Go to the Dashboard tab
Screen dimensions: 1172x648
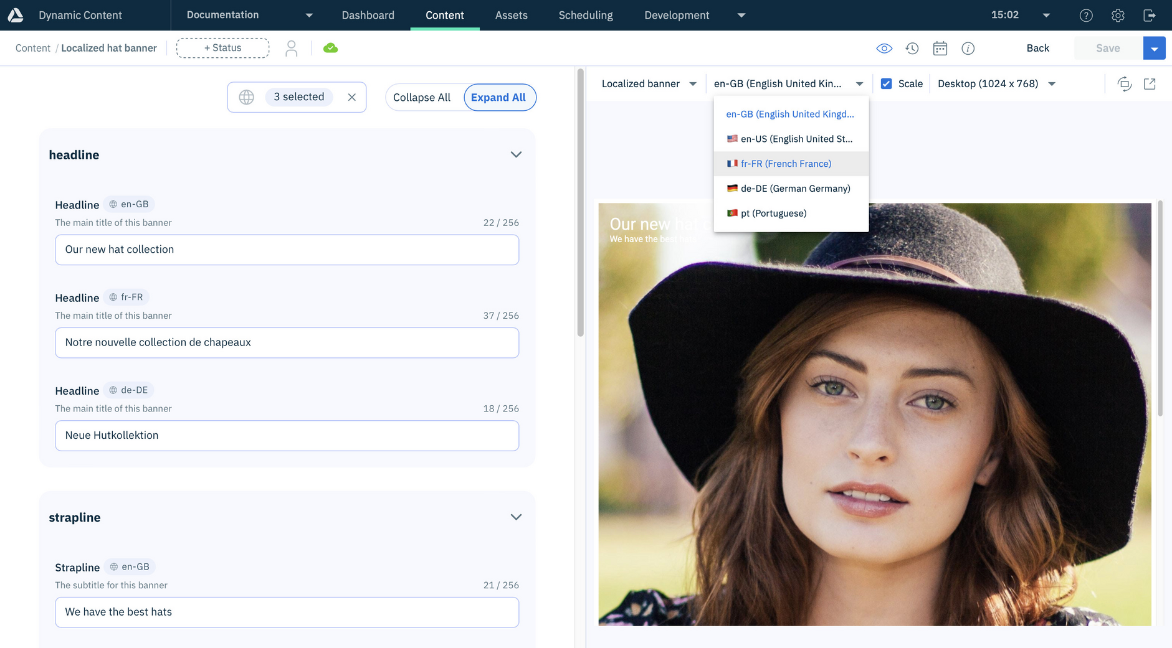tap(368, 16)
